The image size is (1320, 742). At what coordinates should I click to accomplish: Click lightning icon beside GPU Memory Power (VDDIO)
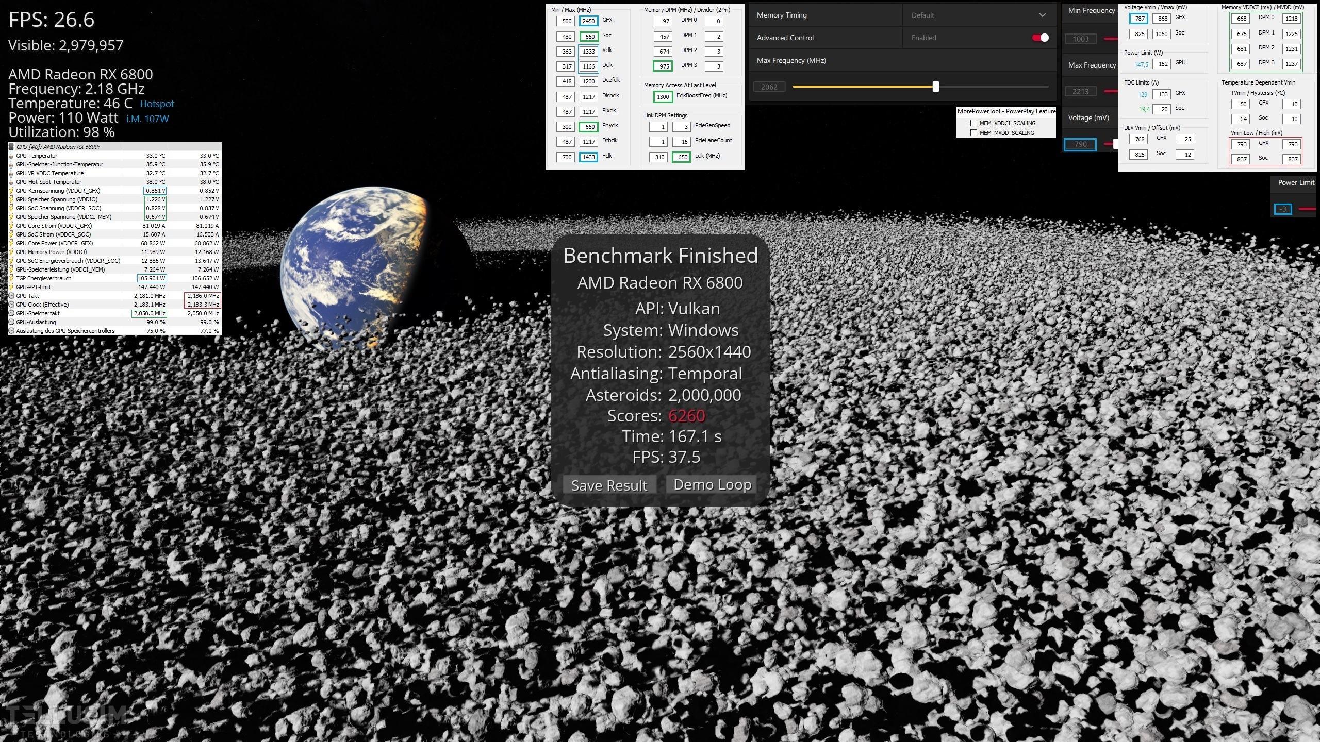point(12,252)
